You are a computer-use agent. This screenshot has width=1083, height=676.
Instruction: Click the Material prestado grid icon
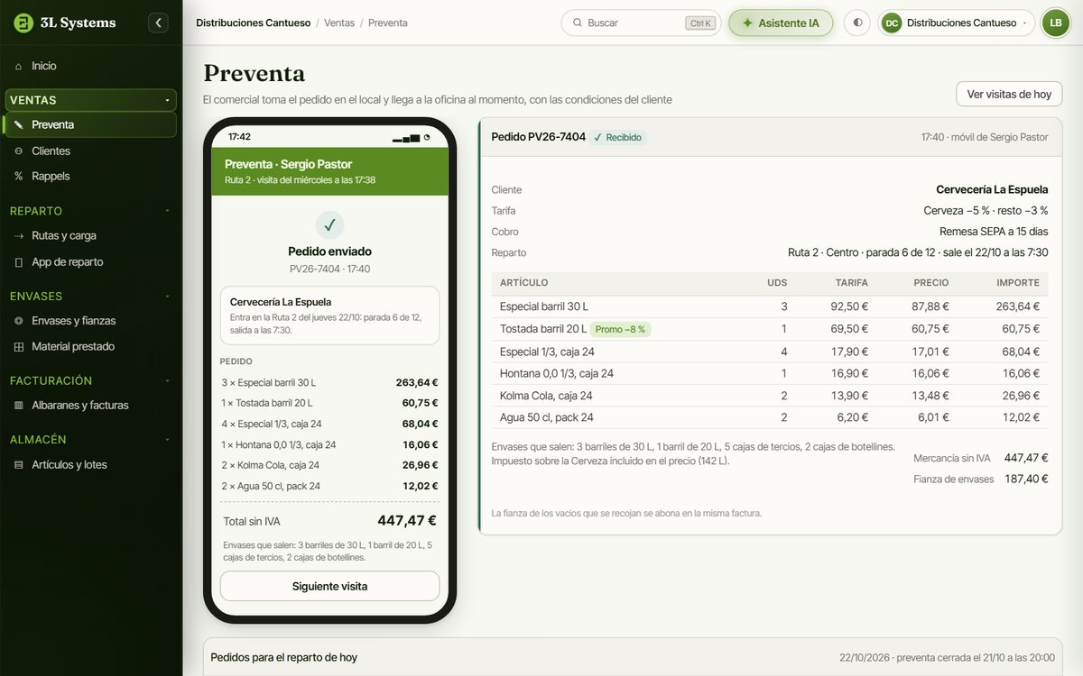(19, 346)
